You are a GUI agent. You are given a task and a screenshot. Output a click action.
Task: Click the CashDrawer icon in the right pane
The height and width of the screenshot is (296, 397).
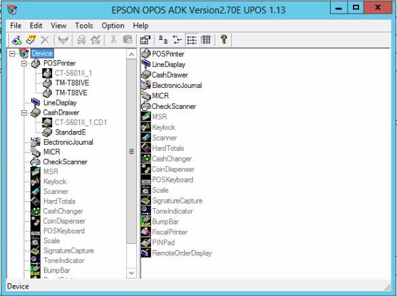point(146,75)
